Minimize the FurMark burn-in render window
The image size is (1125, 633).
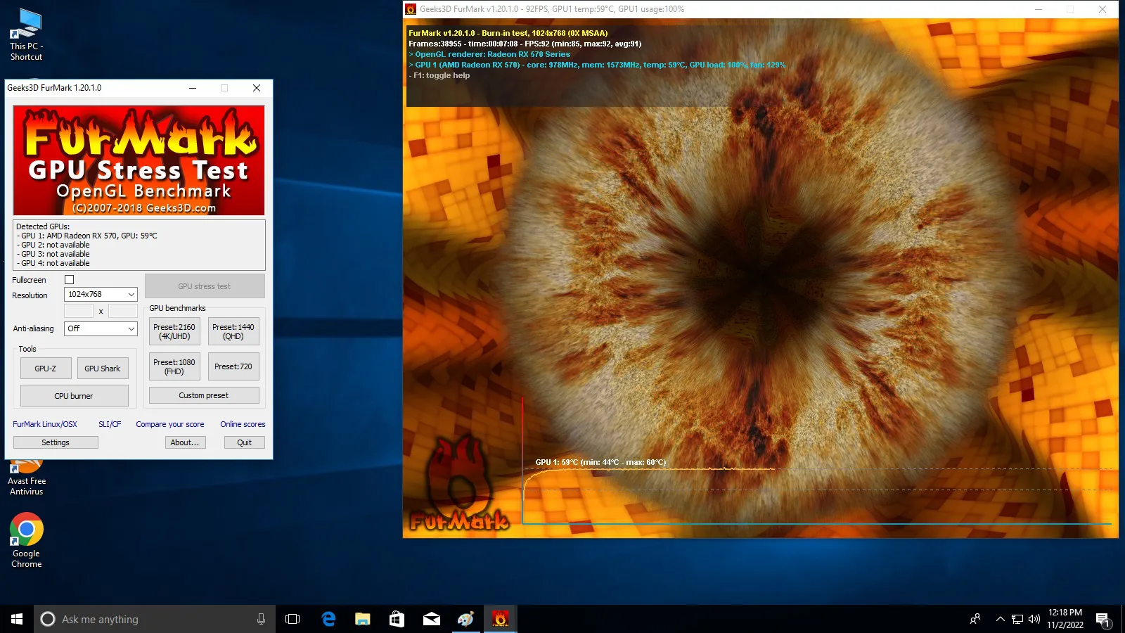(1039, 9)
